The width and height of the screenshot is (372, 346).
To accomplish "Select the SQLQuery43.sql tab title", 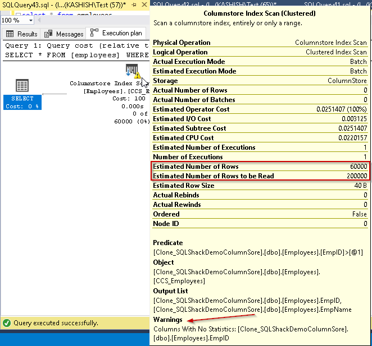I will (x=64, y=4).
